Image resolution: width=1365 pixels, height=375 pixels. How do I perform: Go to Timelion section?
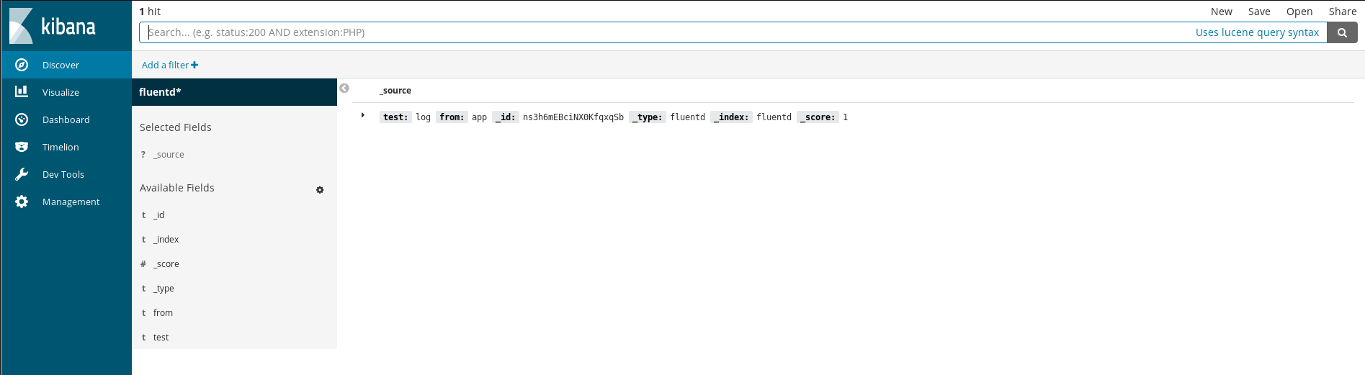pyautogui.click(x=66, y=147)
